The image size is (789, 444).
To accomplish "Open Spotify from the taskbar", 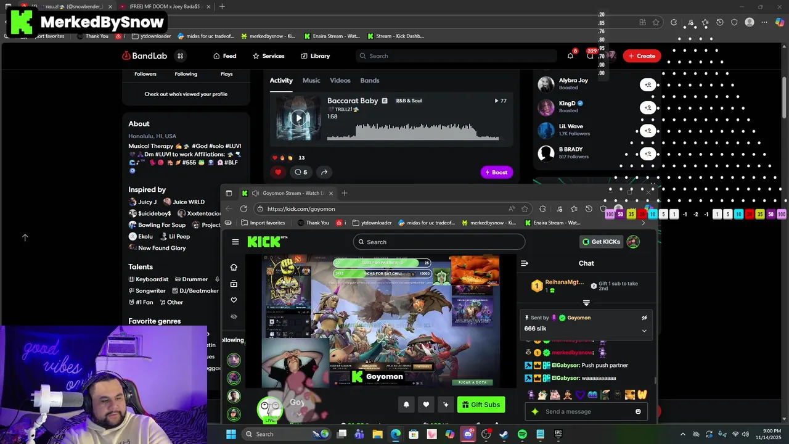I will click(x=522, y=434).
